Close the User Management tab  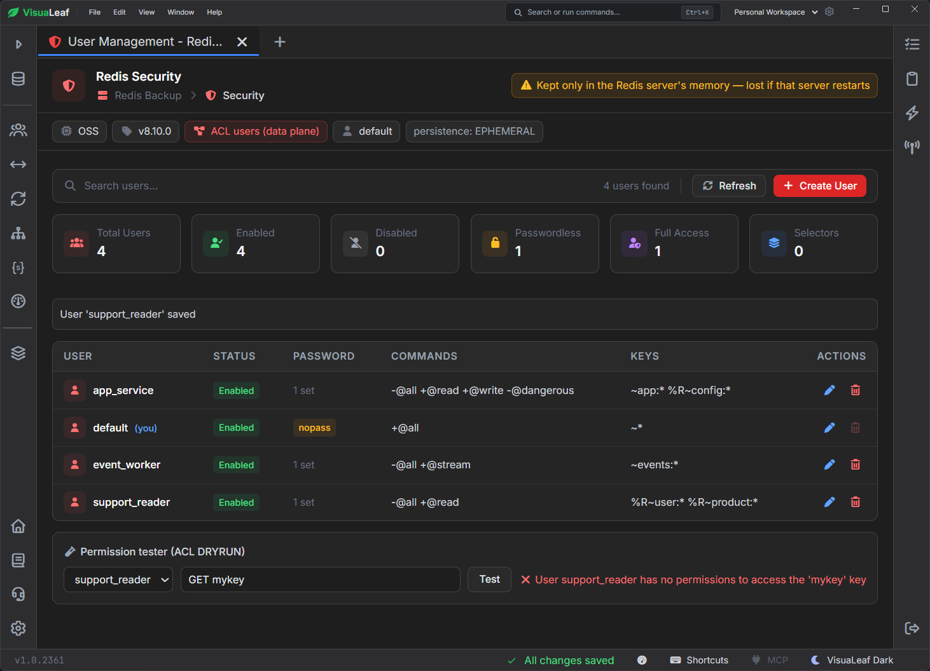(242, 42)
